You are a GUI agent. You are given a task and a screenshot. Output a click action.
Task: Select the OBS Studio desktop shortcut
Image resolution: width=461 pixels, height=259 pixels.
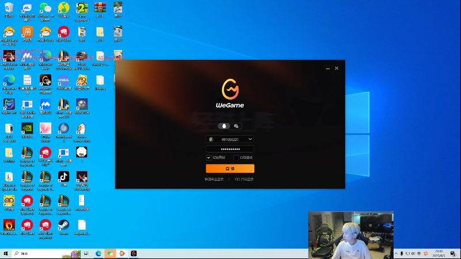coord(27,108)
